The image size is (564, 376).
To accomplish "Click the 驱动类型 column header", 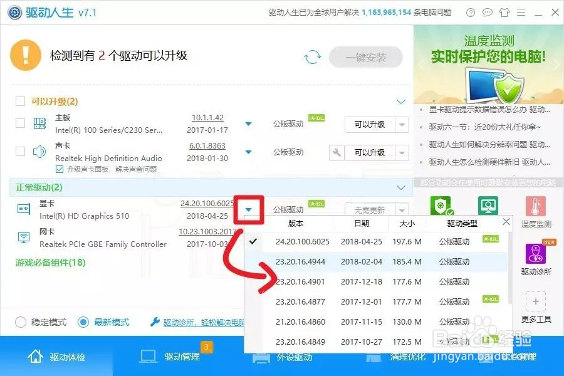I will click(462, 224).
